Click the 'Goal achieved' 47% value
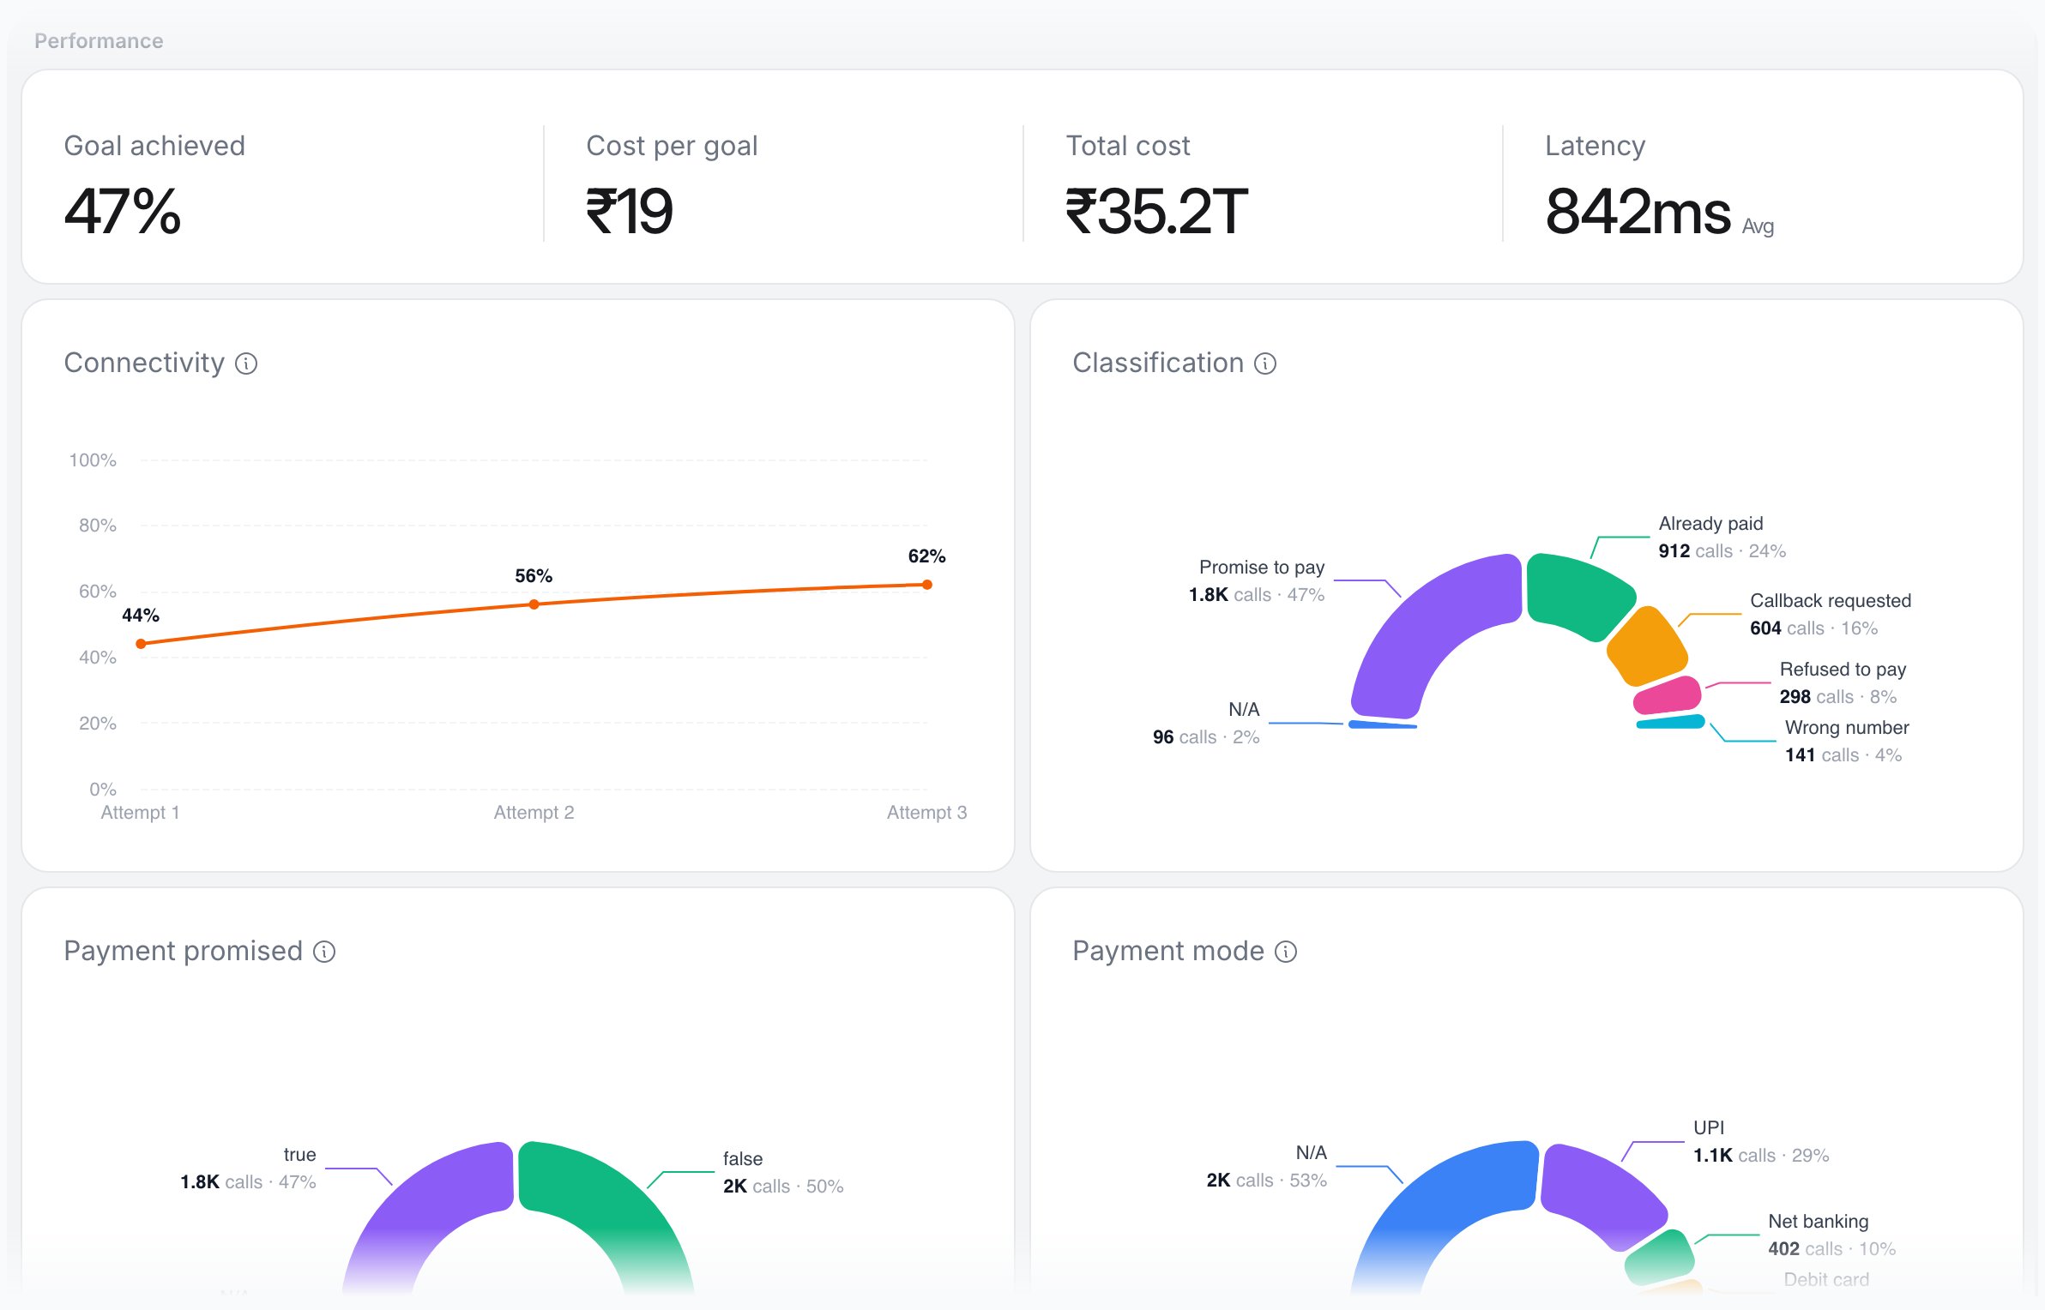This screenshot has height=1310, width=2045. pos(123,212)
